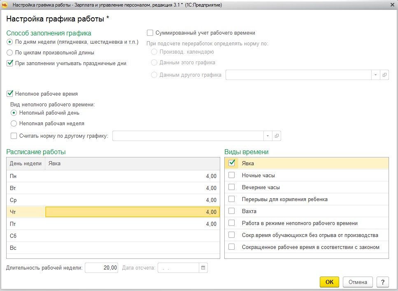This screenshot has height=291, width=398.
Task: Enable Суммированный учет рабочего времени checkbox
Action: coord(150,33)
